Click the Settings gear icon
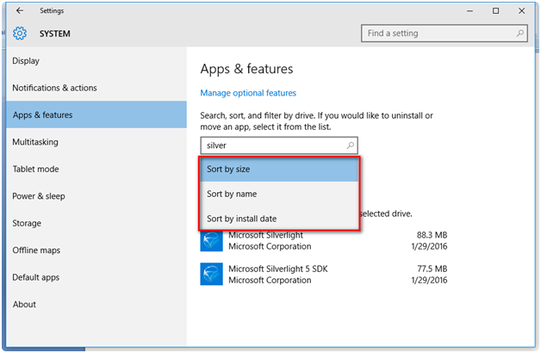541x353 pixels. click(20, 34)
